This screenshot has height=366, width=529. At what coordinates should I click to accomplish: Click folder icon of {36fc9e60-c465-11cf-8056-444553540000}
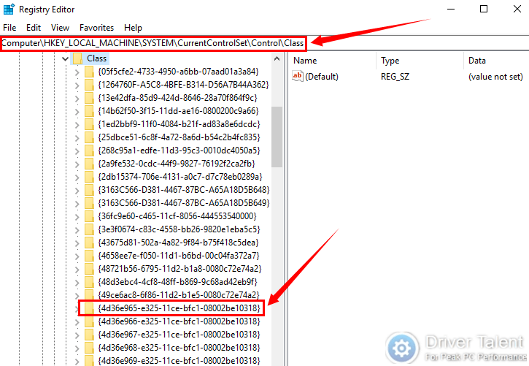point(89,216)
